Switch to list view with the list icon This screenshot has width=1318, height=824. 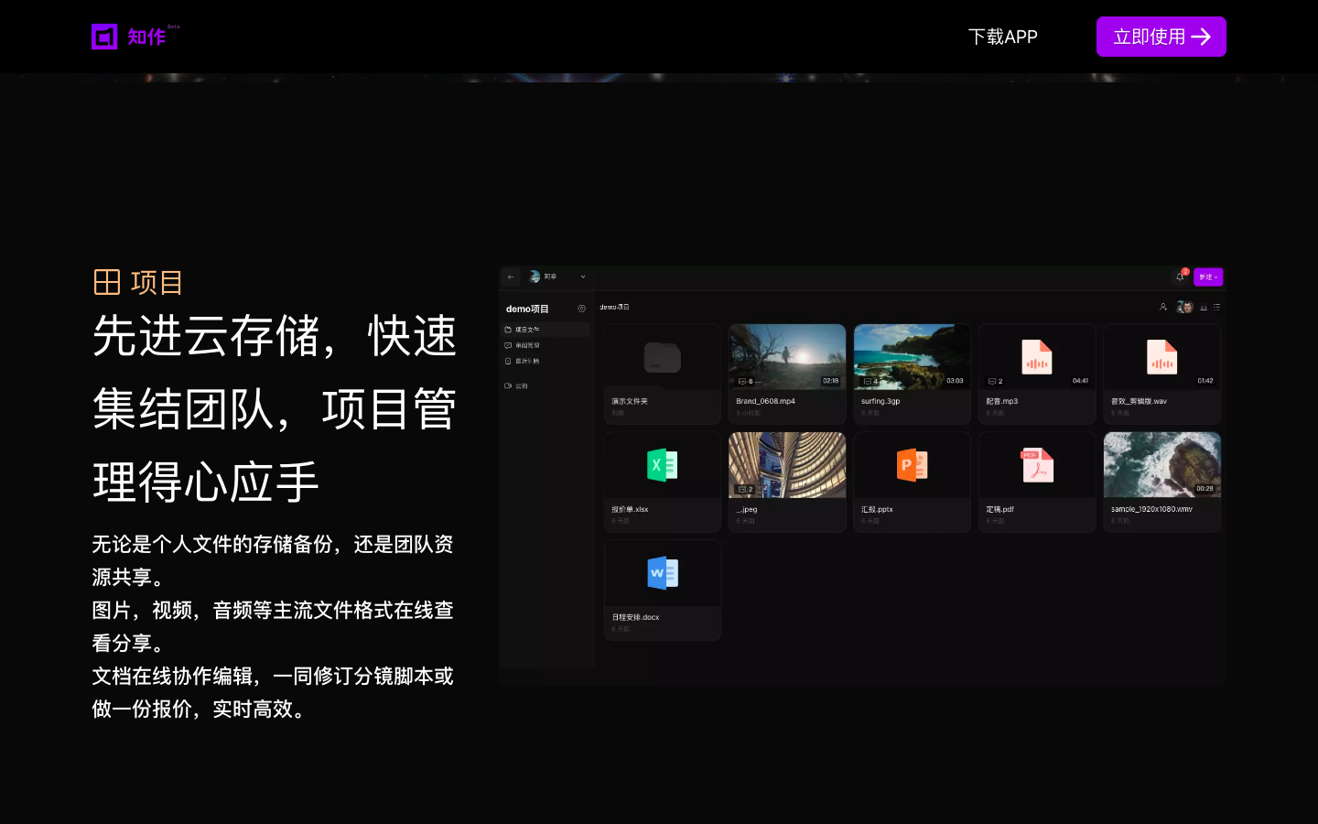1216,308
